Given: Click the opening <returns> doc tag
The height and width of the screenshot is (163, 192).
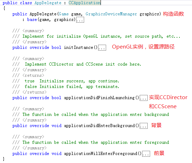Looking at the screenshot, I should 33,75.
